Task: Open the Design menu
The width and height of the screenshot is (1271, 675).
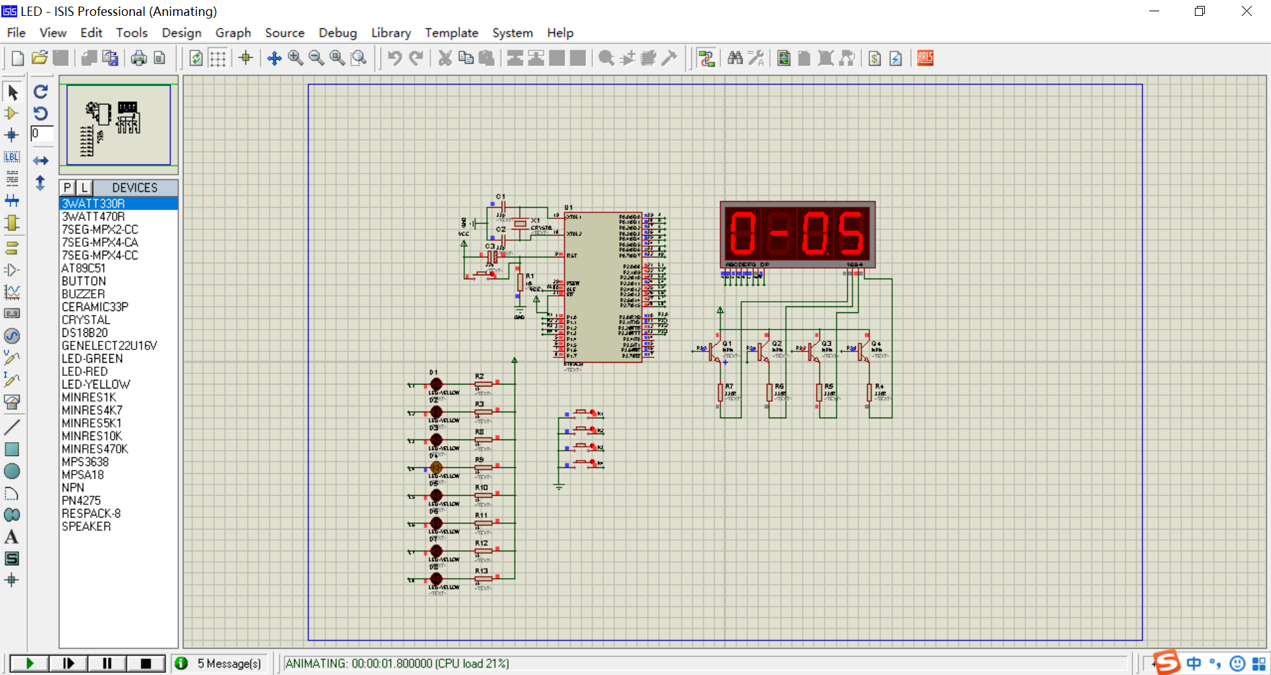Action: (181, 32)
